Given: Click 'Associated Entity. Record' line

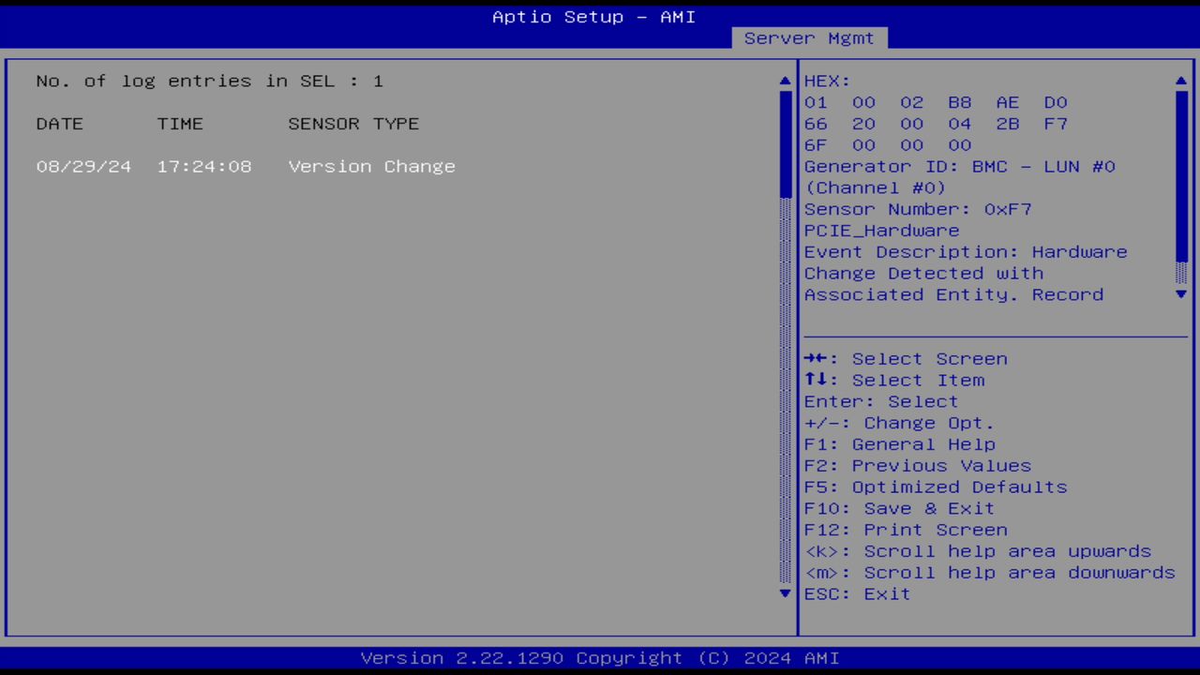Looking at the screenshot, I should pos(953,294).
